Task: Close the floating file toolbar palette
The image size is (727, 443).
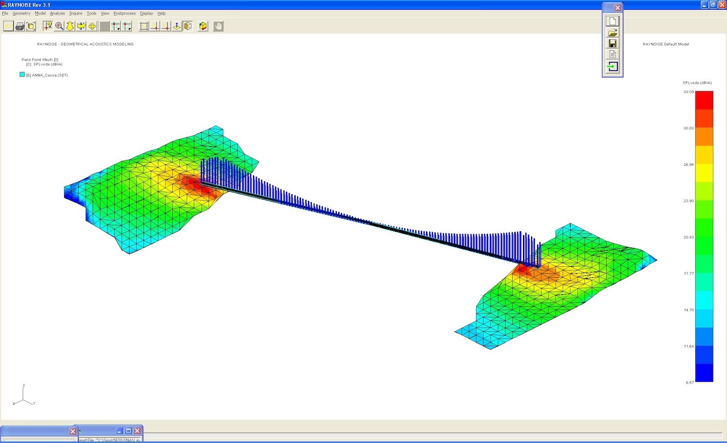Action: 617,8
